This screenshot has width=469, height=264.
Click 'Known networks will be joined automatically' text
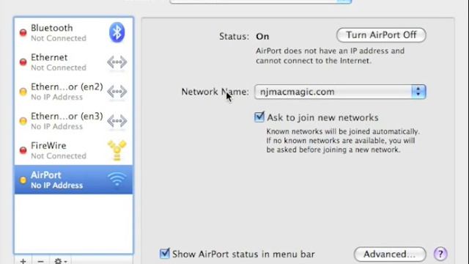343,131
